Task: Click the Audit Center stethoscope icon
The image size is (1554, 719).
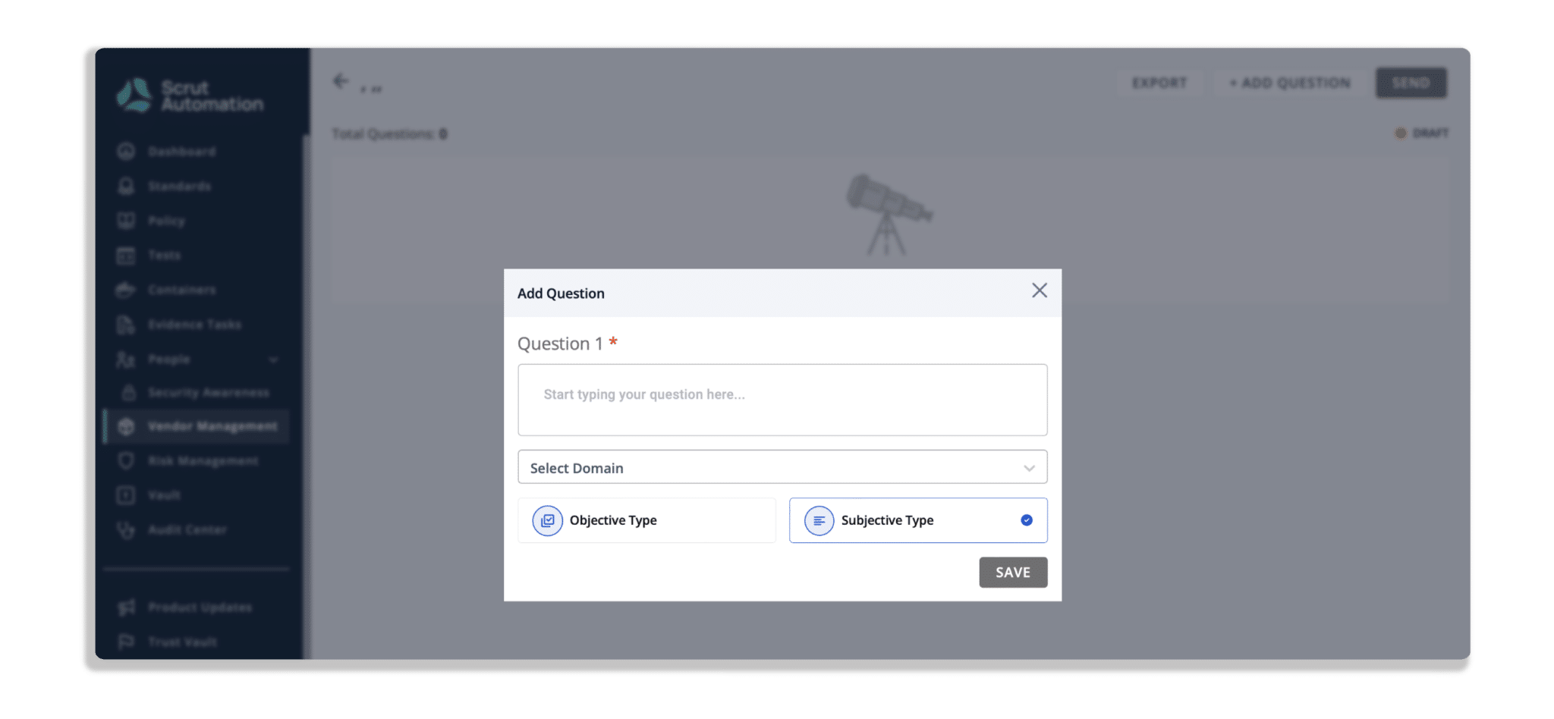Action: pyautogui.click(x=126, y=530)
